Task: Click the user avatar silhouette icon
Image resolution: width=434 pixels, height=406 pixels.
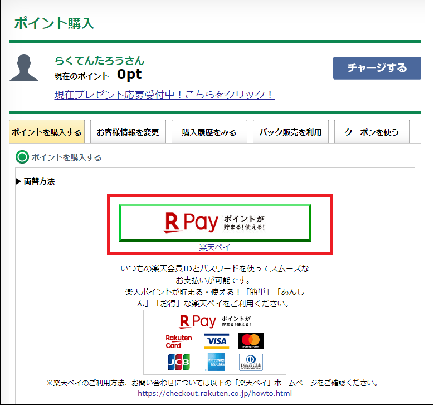Action: (24, 67)
